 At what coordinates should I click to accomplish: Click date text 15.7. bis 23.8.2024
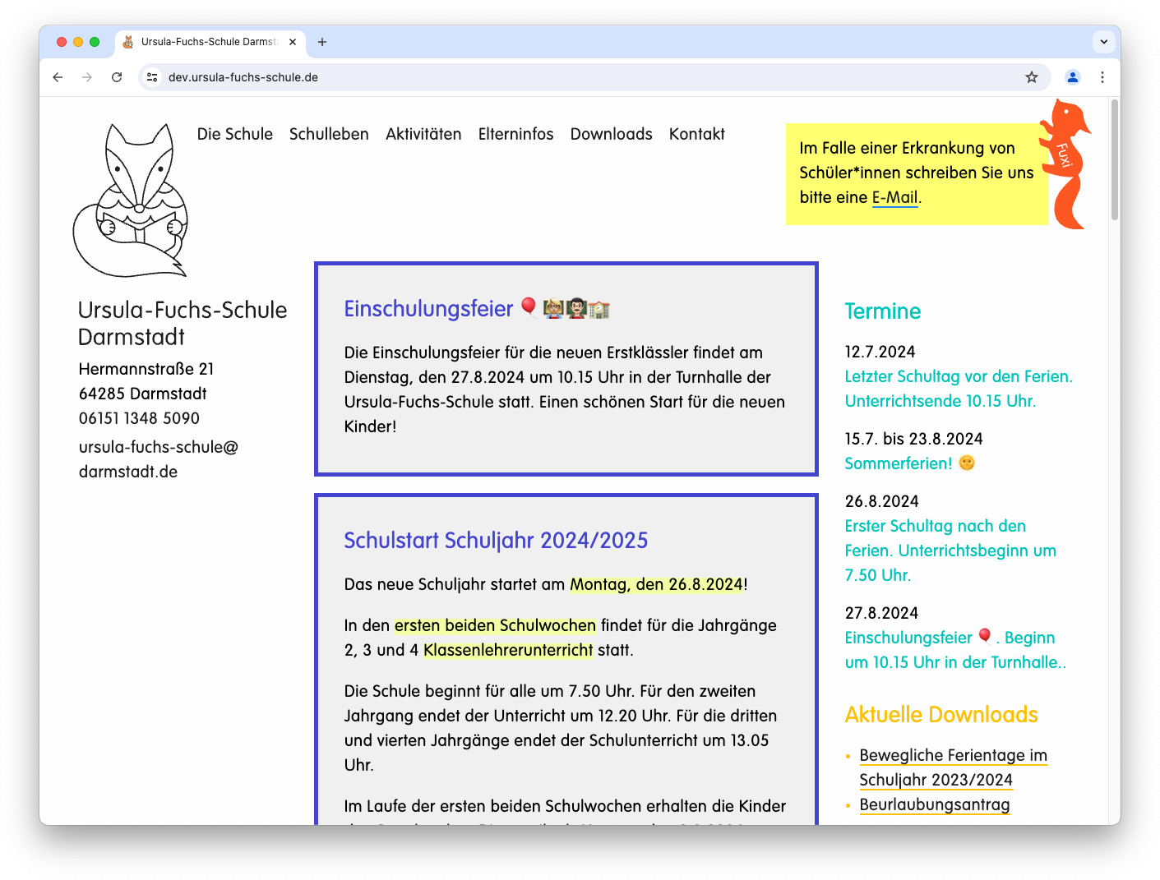pos(913,439)
